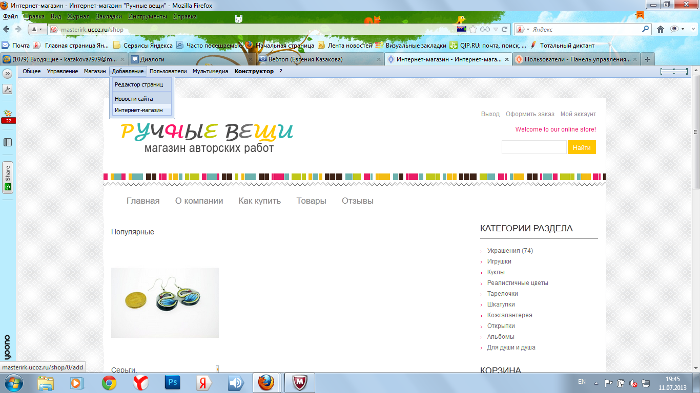Click the EN language indicator in tray
The width and height of the screenshot is (700, 393).
pos(582,382)
